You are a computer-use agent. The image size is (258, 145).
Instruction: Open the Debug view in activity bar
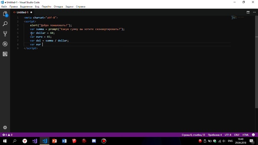(x=5, y=44)
